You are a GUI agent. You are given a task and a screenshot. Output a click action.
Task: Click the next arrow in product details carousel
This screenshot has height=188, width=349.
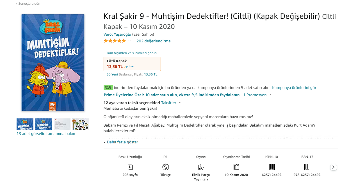click(x=333, y=167)
